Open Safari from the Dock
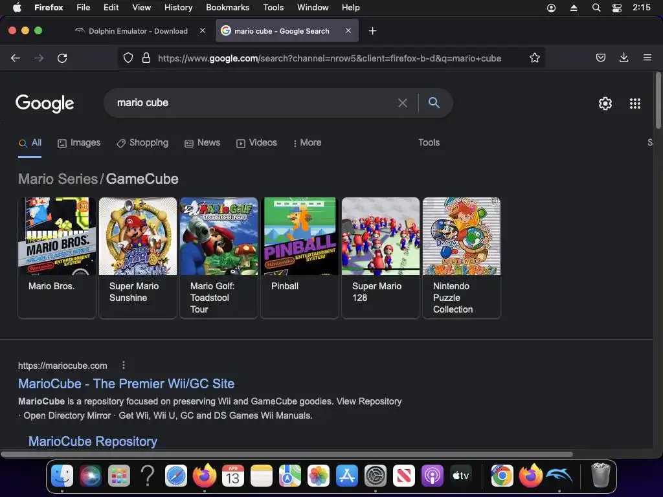Image resolution: width=663 pixels, height=497 pixels. pyautogui.click(x=176, y=476)
